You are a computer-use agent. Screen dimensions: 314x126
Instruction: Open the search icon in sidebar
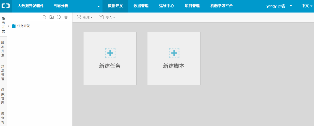pos(44,17)
